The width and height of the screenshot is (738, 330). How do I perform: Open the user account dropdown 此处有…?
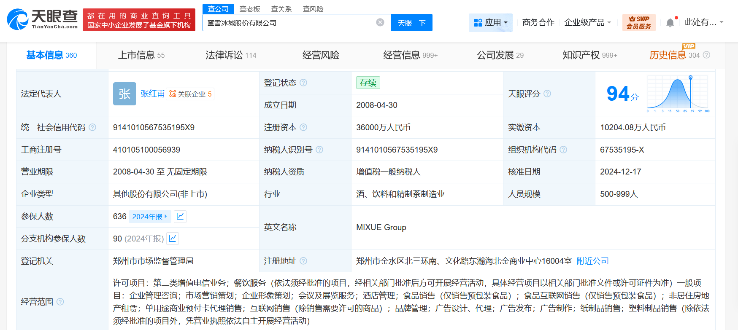pos(703,22)
